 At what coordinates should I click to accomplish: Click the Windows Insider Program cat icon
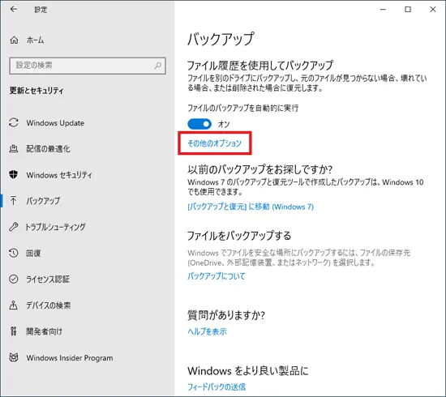click(14, 357)
